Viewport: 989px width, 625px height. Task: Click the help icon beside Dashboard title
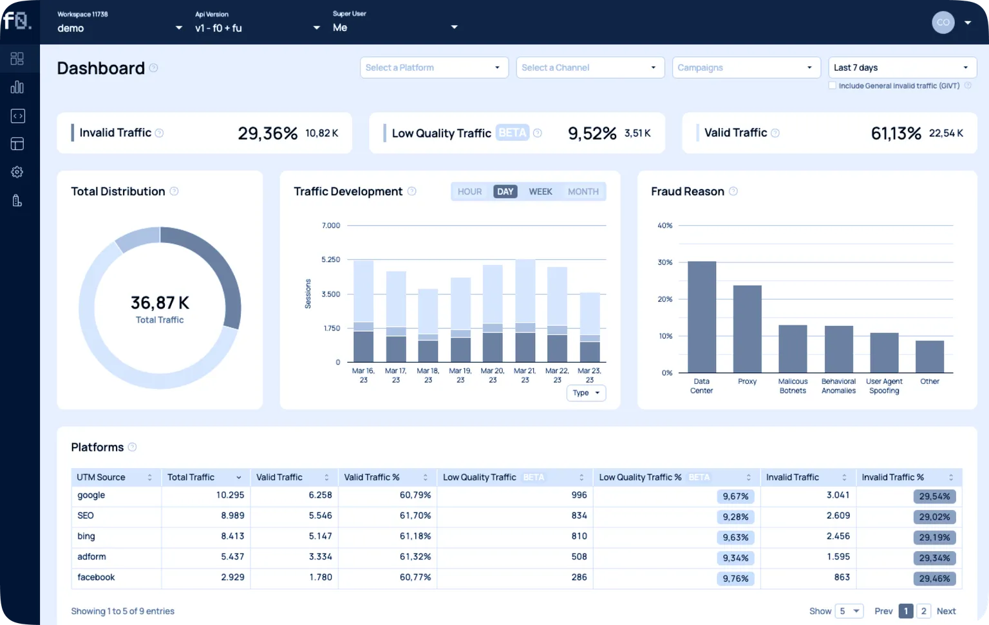pos(153,68)
